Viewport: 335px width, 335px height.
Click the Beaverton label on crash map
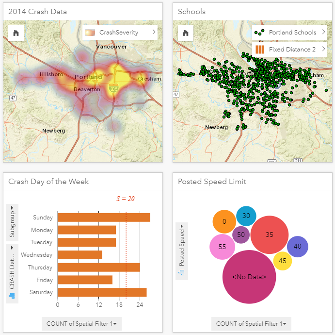click(87, 89)
